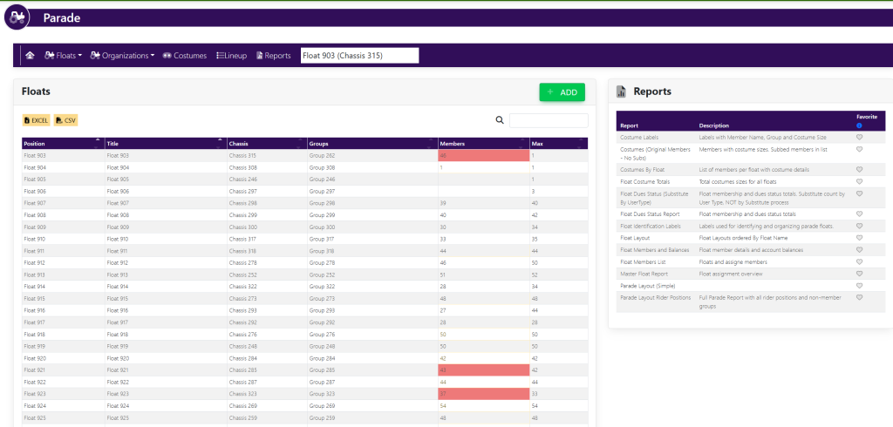Open Costumes page from navbar
This screenshot has height=427, width=893.
[x=185, y=56]
